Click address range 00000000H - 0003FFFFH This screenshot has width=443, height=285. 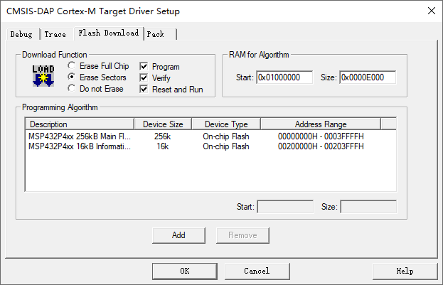point(321,136)
